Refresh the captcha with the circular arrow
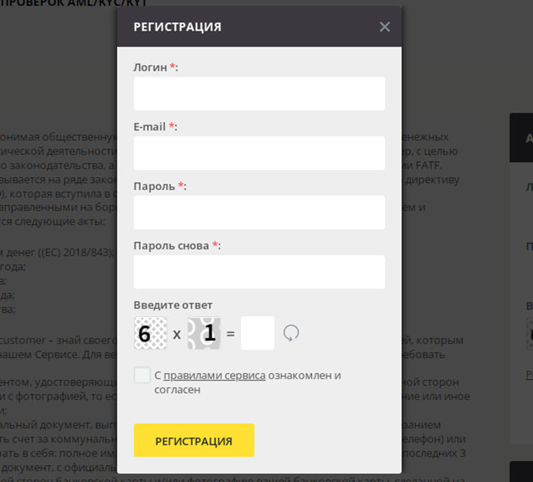Image resolution: width=533 pixels, height=482 pixels. 291,333
